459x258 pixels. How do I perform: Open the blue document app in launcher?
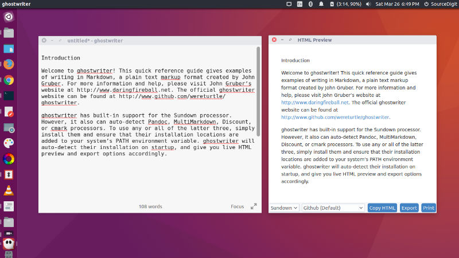pyautogui.click(x=9, y=49)
